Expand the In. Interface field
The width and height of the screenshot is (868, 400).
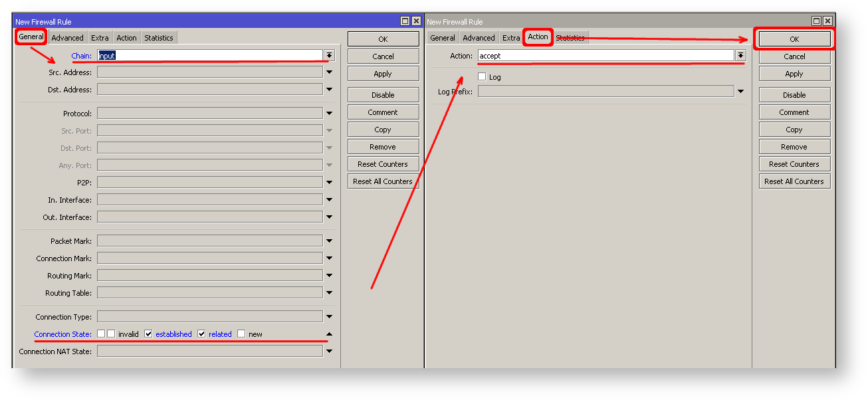(329, 200)
